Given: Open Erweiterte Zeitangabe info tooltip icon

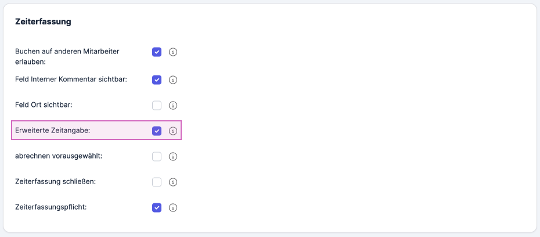Looking at the screenshot, I should tap(173, 131).
